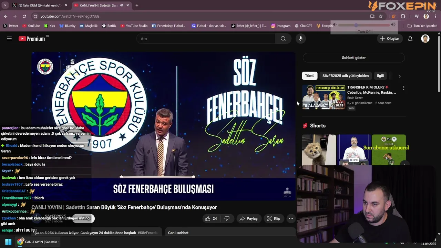Image resolution: width=441 pixels, height=248 pixels.
Task: Close the Tahir KUM tab
Action: click(x=66, y=5)
